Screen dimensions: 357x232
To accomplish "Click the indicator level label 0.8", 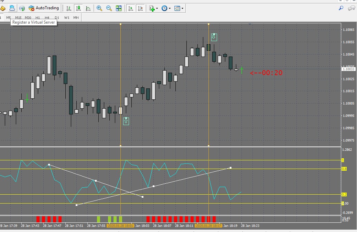I will pos(344,169).
